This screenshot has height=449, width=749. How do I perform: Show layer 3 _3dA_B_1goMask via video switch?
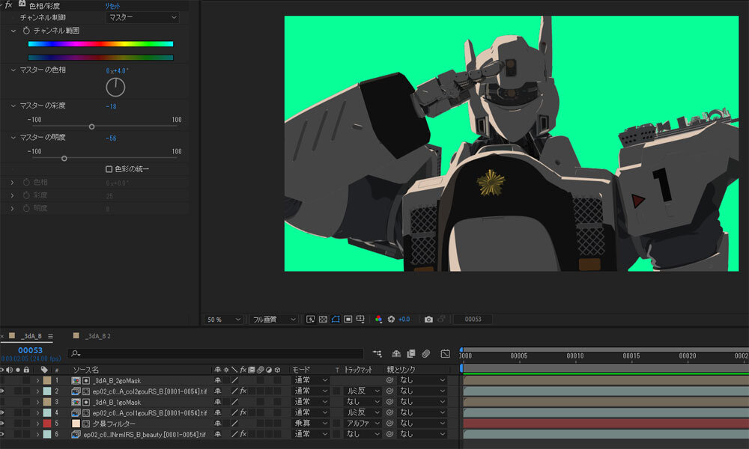pyautogui.click(x=2, y=402)
